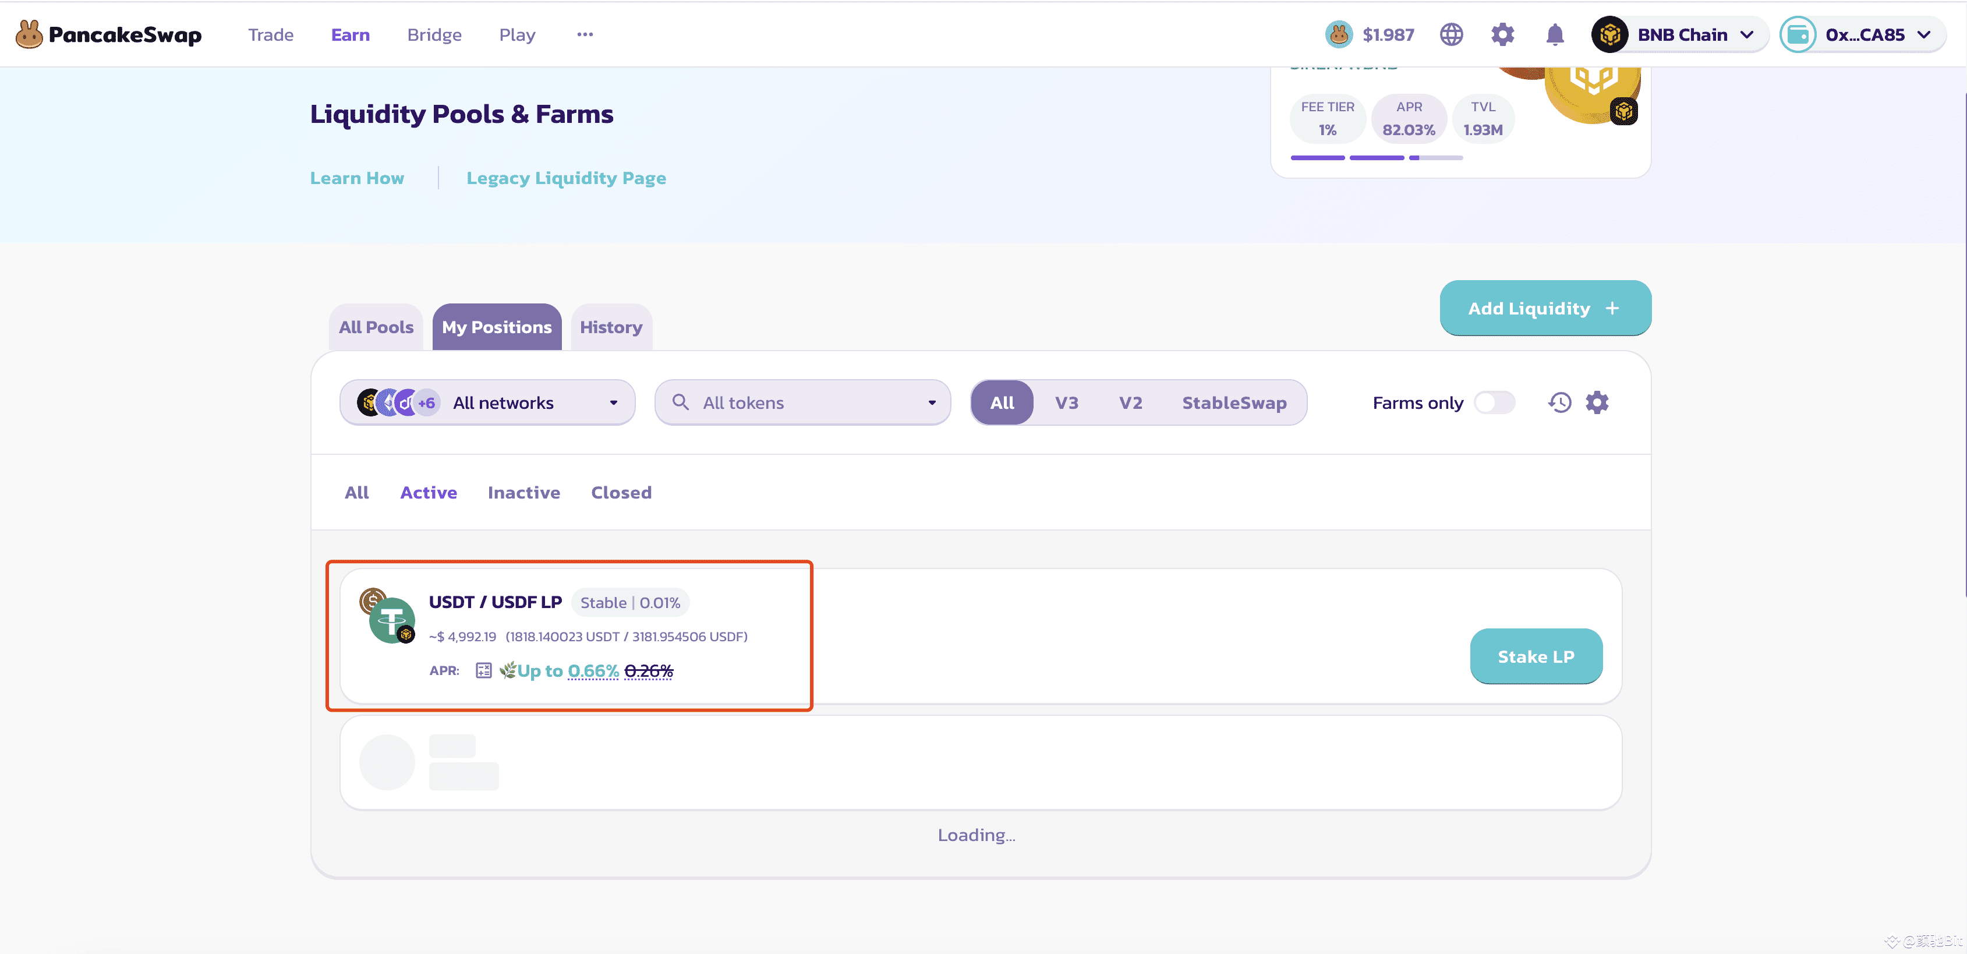Click the Stable | 0.01% fee tag

[x=630, y=603]
